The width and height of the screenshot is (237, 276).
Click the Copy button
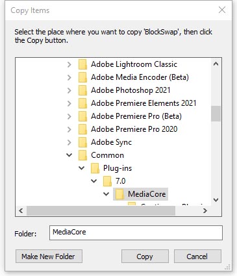(145, 257)
